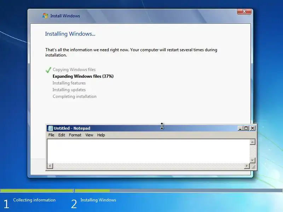Close the Install Windows dialog
This screenshot has height=212, width=283.
[244, 11]
